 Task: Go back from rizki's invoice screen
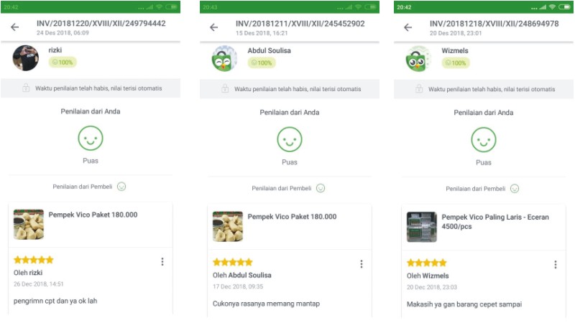pyautogui.click(x=15, y=27)
